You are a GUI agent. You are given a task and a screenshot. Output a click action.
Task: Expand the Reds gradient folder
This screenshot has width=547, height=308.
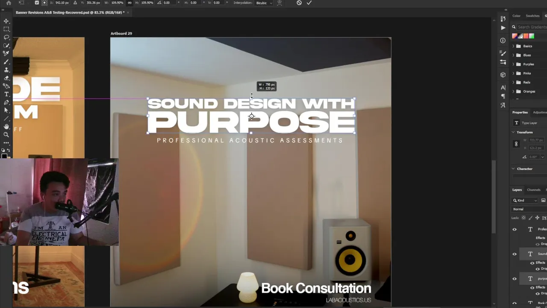tap(513, 82)
